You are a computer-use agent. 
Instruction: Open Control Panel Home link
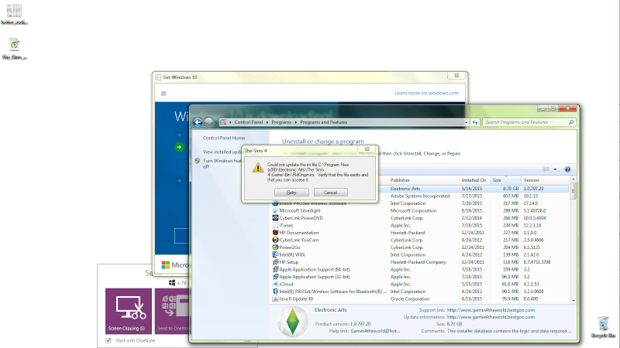pyautogui.click(x=224, y=138)
